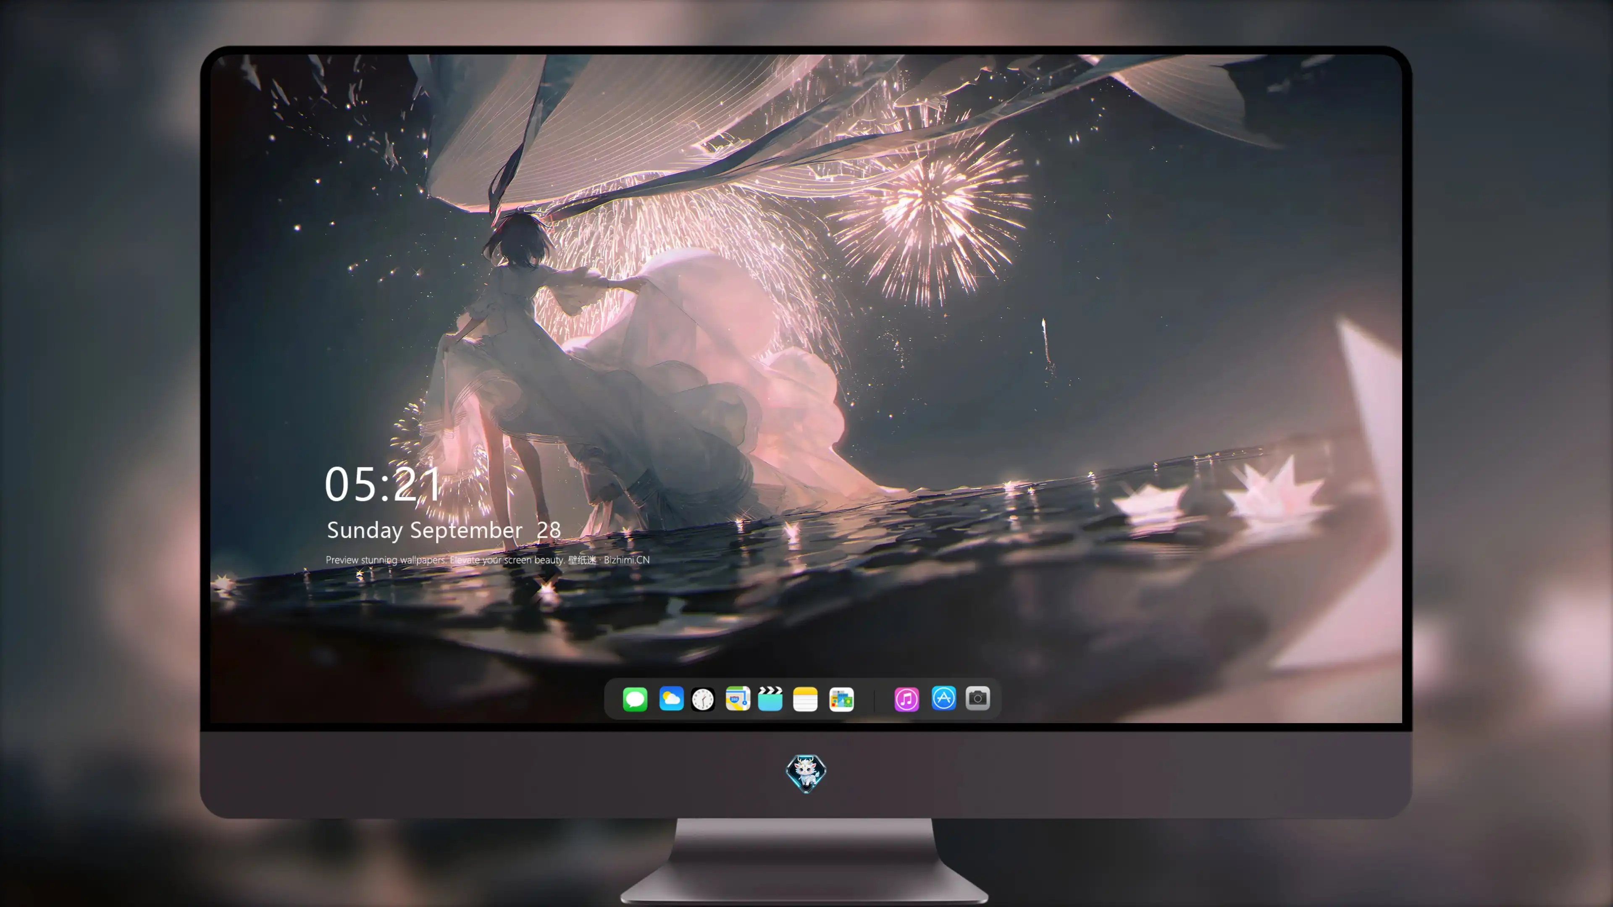Open the green Messages app in the dock
This screenshot has height=907, width=1613.
(635, 699)
